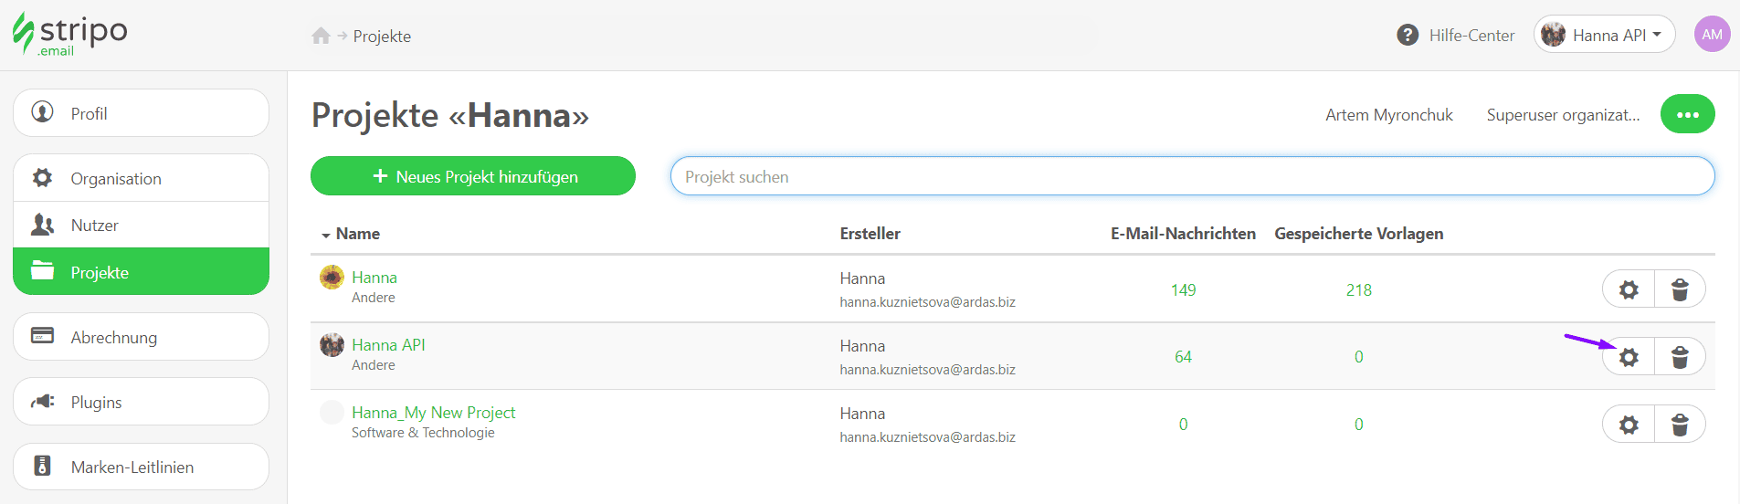Click 218 saved templates for Hanna
This screenshot has width=1740, height=504.
(1358, 290)
